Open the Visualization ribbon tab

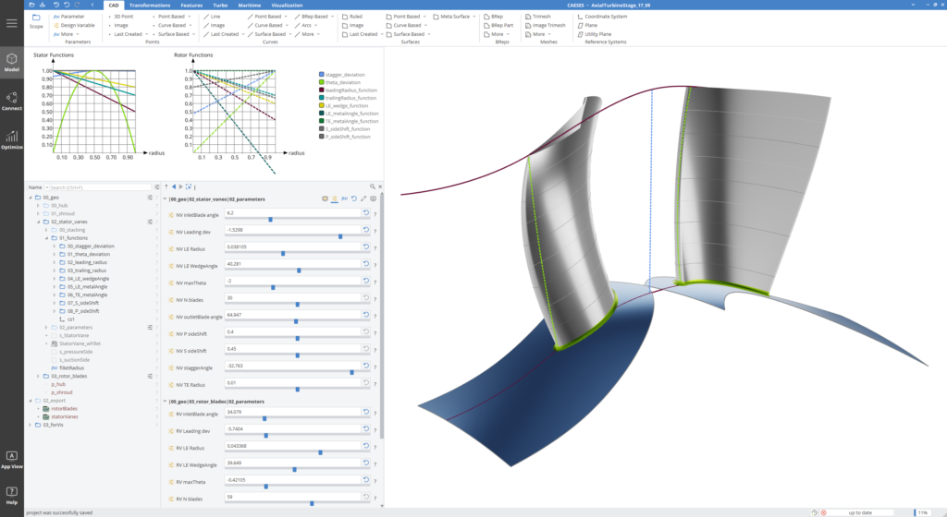[286, 6]
